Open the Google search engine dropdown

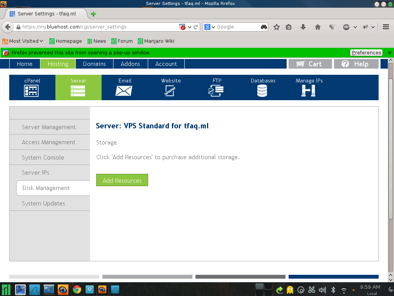[210, 27]
